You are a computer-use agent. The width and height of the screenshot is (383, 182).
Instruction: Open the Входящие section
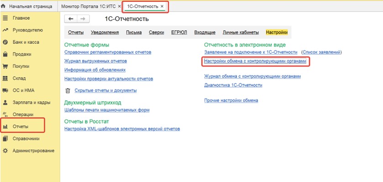pyautogui.click(x=205, y=32)
